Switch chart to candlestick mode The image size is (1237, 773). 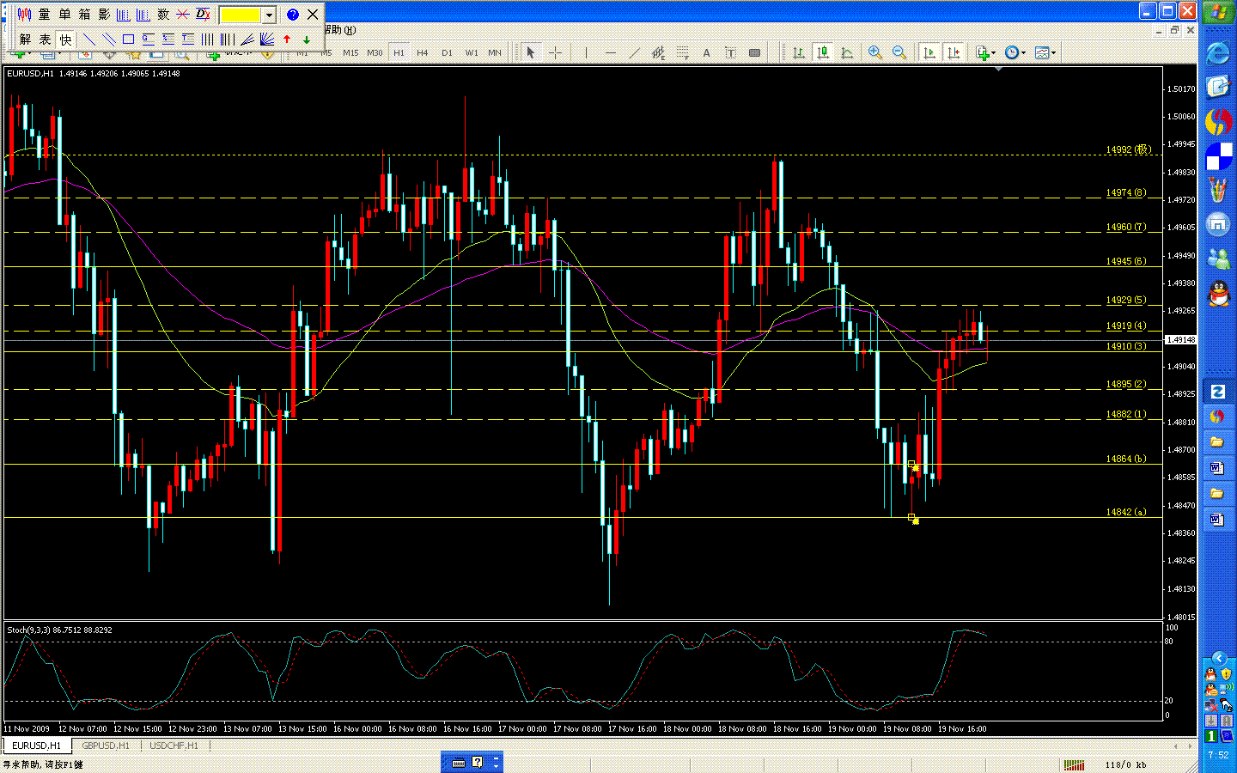(823, 53)
